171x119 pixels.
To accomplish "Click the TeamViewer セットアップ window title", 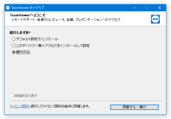I will 28,8.
